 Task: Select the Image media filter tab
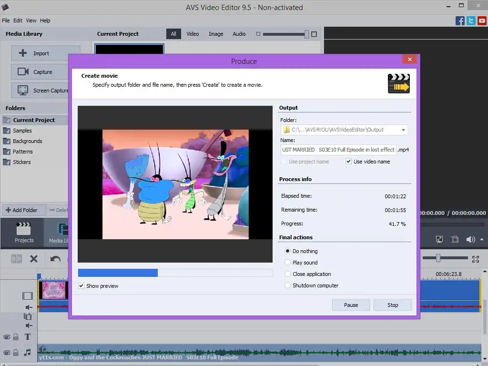[216, 34]
